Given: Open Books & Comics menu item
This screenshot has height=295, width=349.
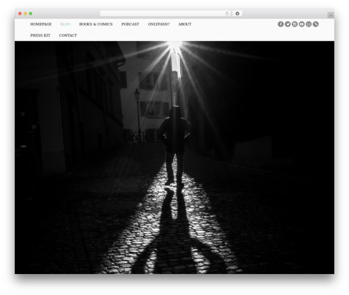Looking at the screenshot, I should tap(96, 24).
